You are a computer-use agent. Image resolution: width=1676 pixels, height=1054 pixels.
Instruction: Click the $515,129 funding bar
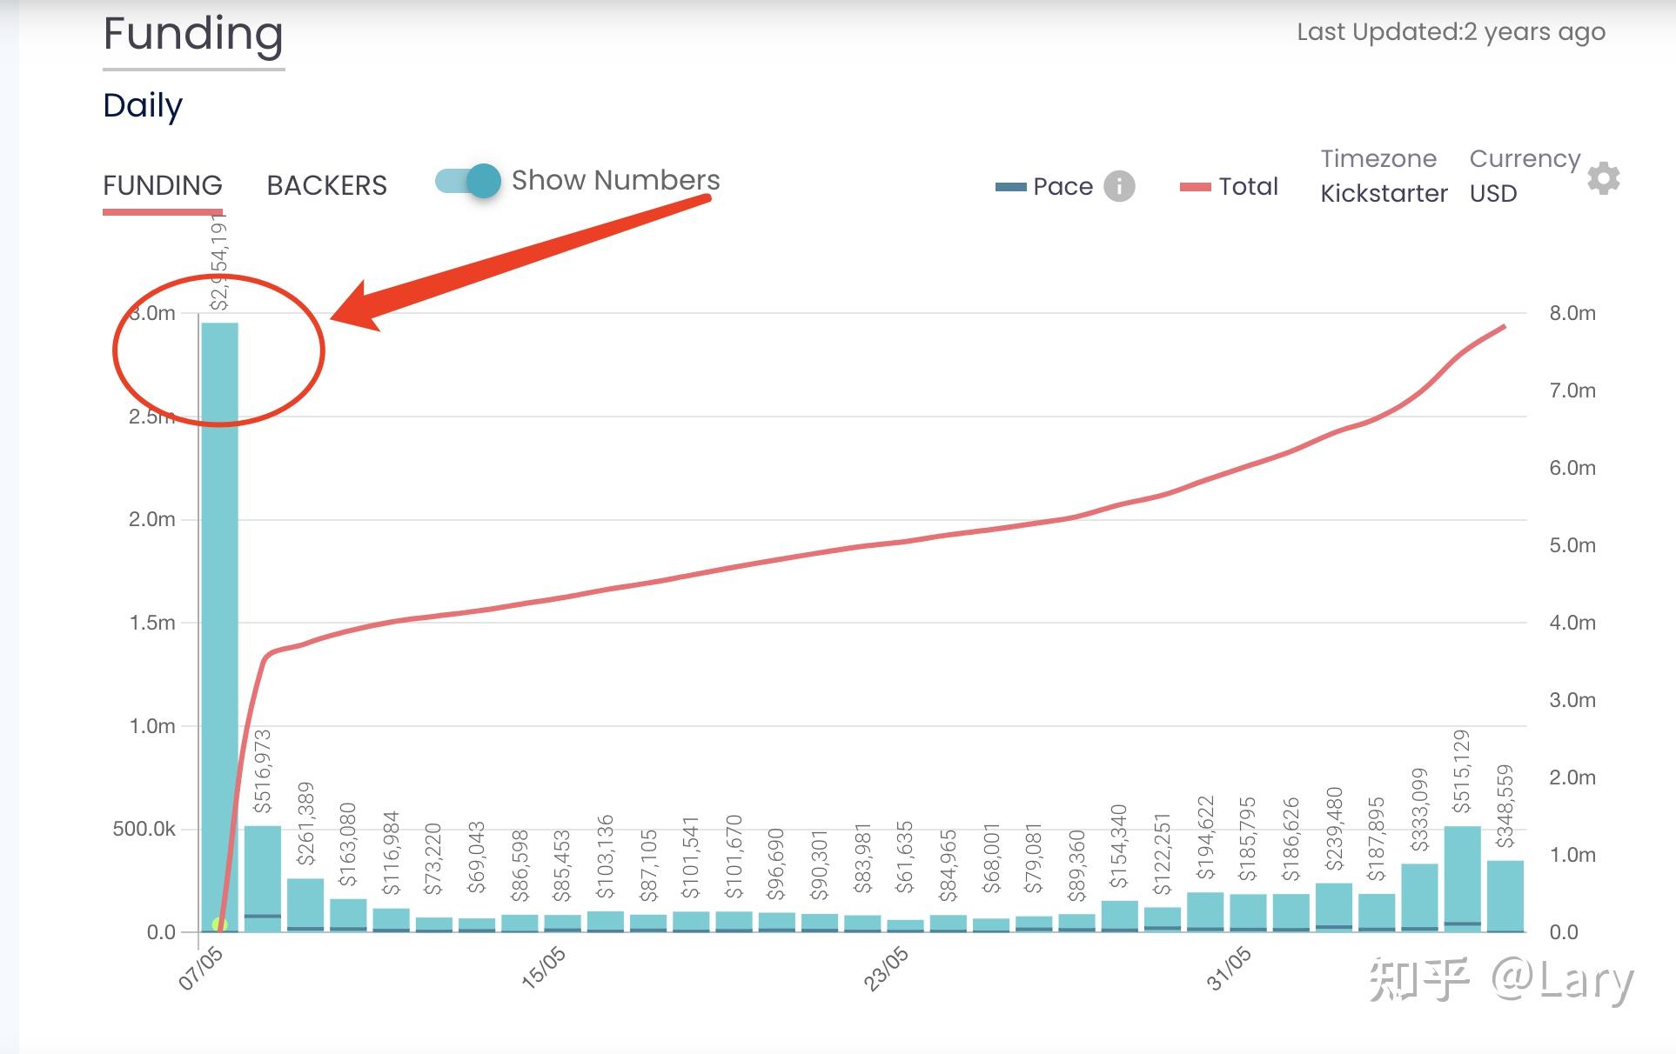[1462, 878]
